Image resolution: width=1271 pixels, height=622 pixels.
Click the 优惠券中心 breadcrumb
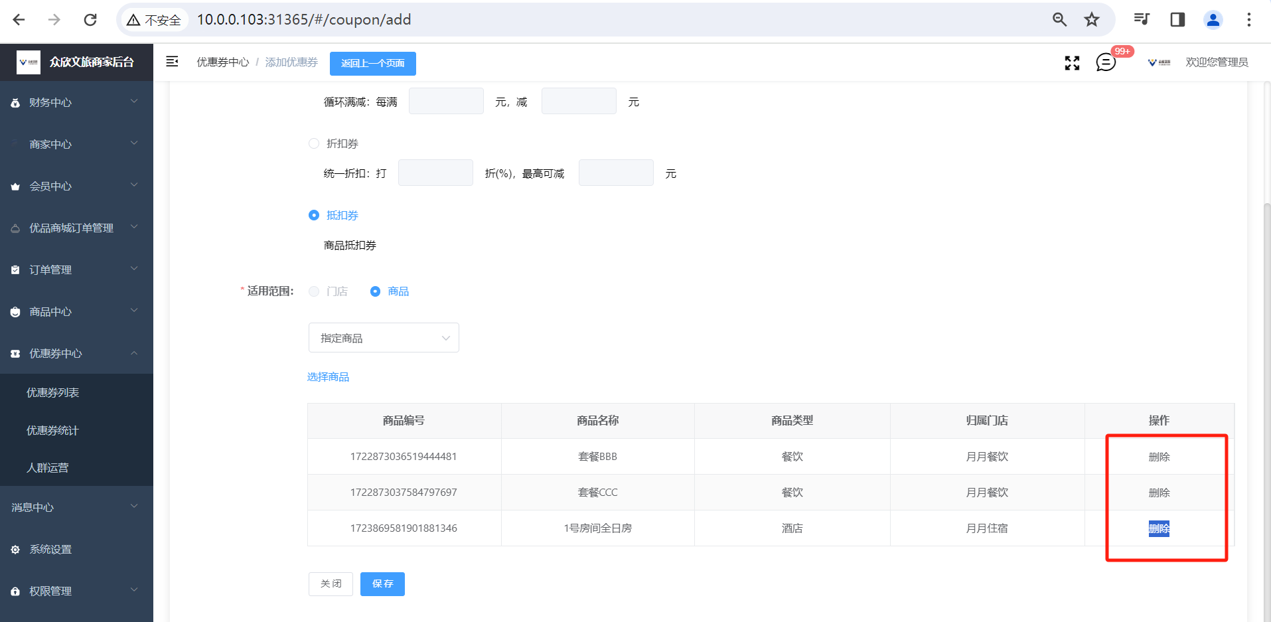[223, 62]
